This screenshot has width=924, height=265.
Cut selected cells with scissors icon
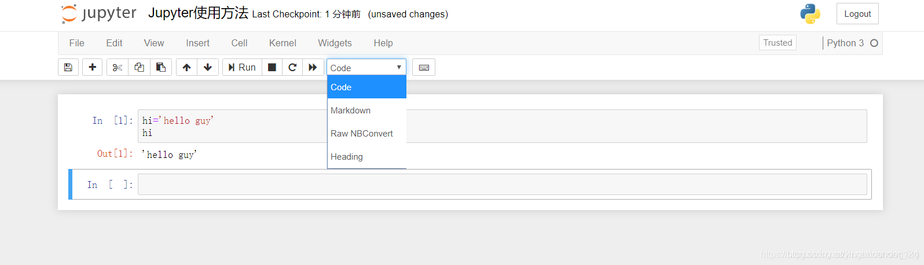point(118,67)
